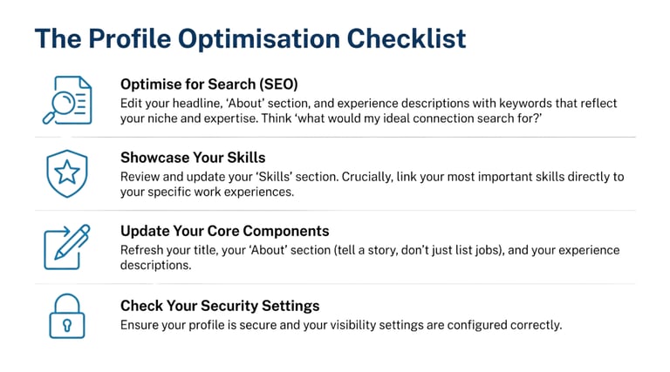Click the 'Optimise for Search (SEO)' heading
Screen dimensions: 670x372
[x=209, y=85]
